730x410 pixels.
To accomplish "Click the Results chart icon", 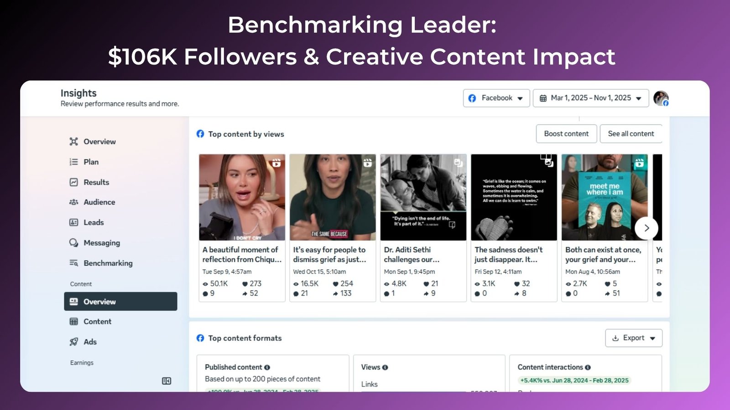I will click(x=73, y=182).
